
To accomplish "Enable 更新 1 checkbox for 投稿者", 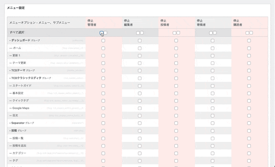I will point(176,55).
